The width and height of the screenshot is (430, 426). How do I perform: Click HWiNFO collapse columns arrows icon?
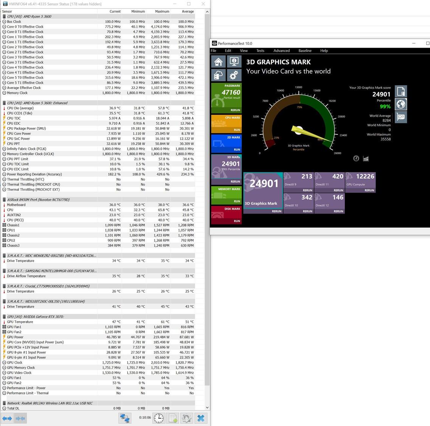coord(20,418)
